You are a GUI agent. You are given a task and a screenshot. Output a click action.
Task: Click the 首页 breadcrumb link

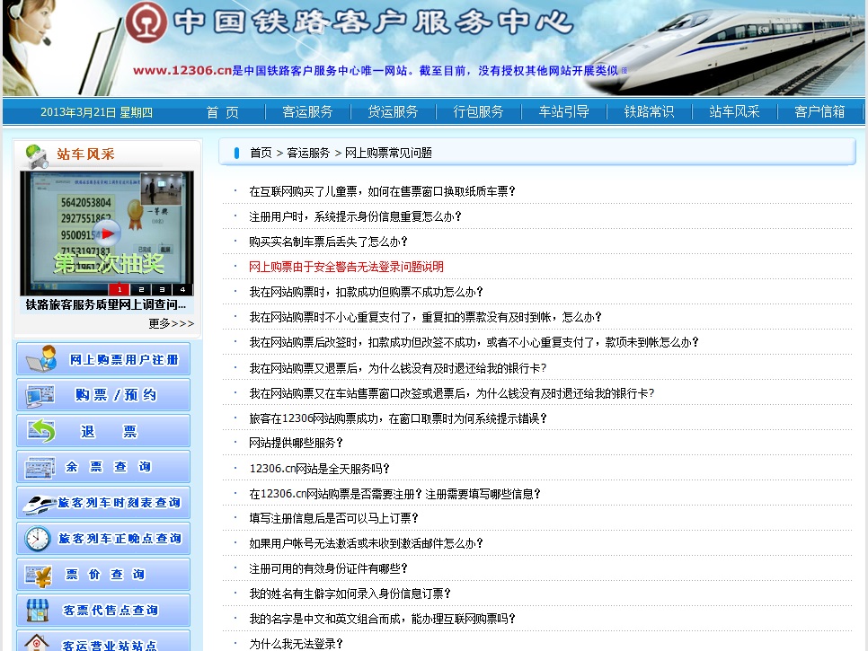coord(261,154)
